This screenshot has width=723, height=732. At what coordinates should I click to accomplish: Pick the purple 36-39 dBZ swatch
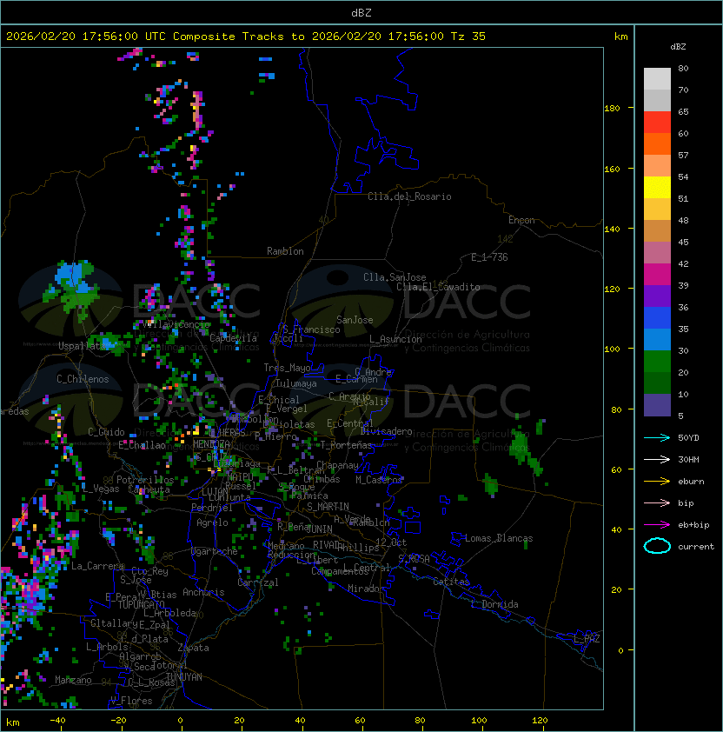[x=657, y=296]
